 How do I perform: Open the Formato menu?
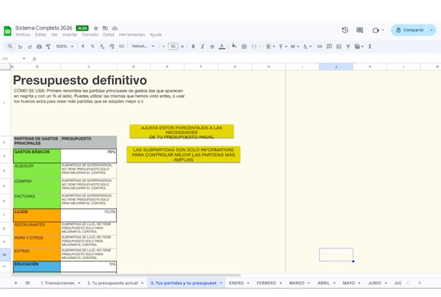click(x=90, y=34)
